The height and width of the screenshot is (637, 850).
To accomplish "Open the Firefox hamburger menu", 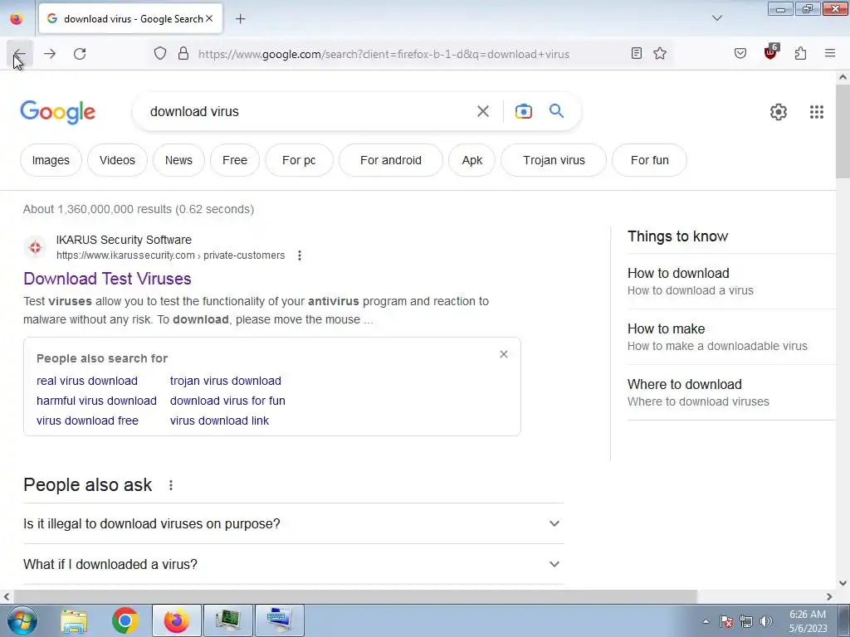I will click(830, 53).
